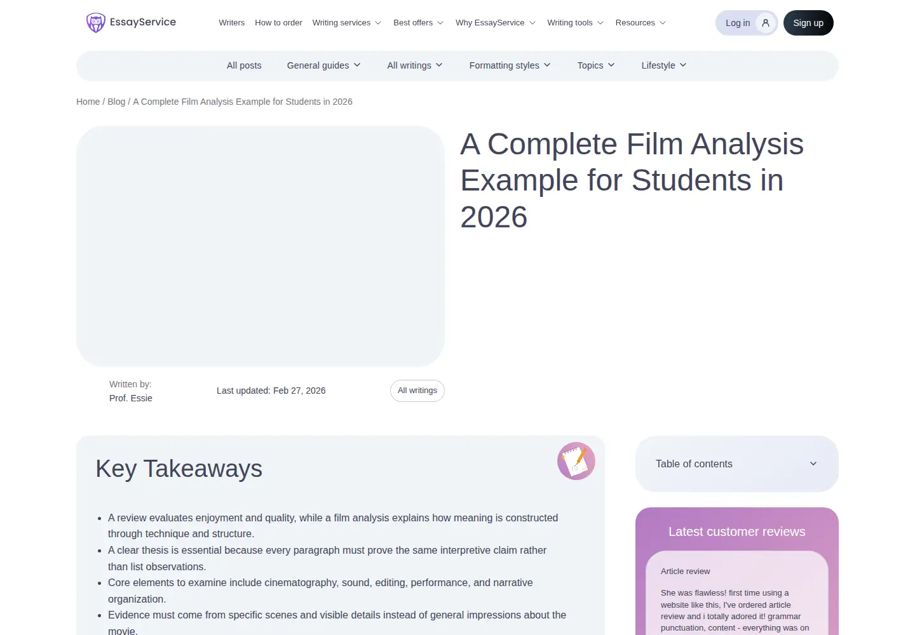
Task: Select the All posts tab
Action: pos(244,65)
